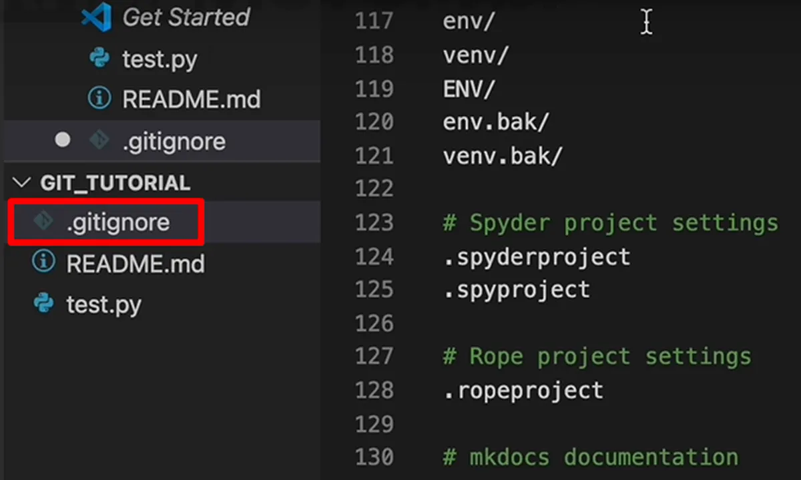The width and height of the screenshot is (801, 480).
Task: Click the info icon beside open editor README.md
Action: tap(99, 99)
